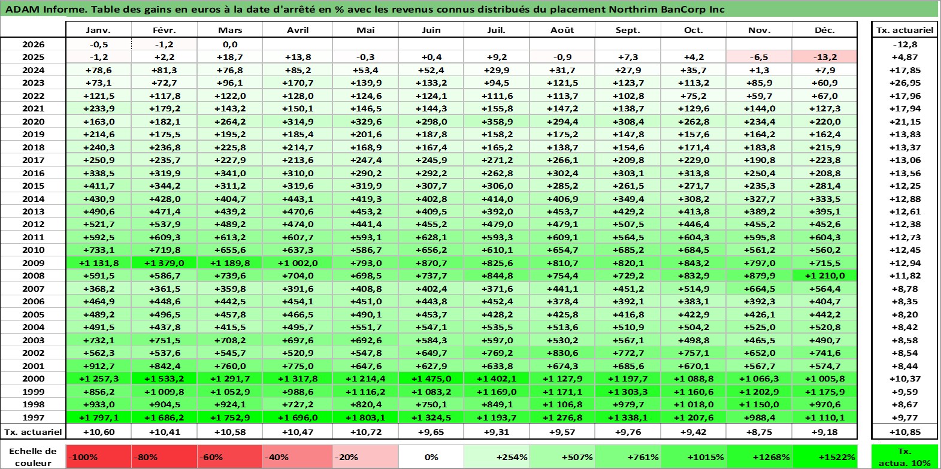Click the 2026 actuarial rate '-12,8'
Screen dimensions: 941x469
tap(904, 44)
